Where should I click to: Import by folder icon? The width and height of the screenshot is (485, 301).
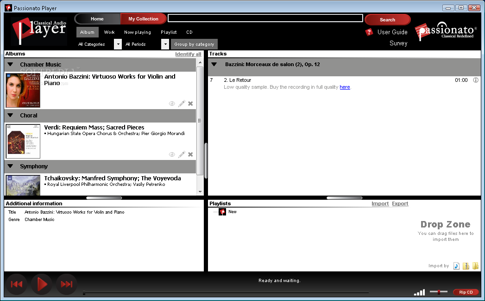475,265
